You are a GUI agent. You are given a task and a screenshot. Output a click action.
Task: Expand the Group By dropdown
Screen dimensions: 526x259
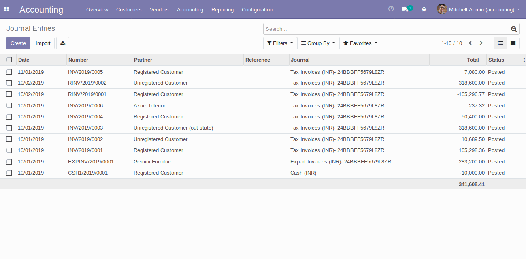coord(318,43)
